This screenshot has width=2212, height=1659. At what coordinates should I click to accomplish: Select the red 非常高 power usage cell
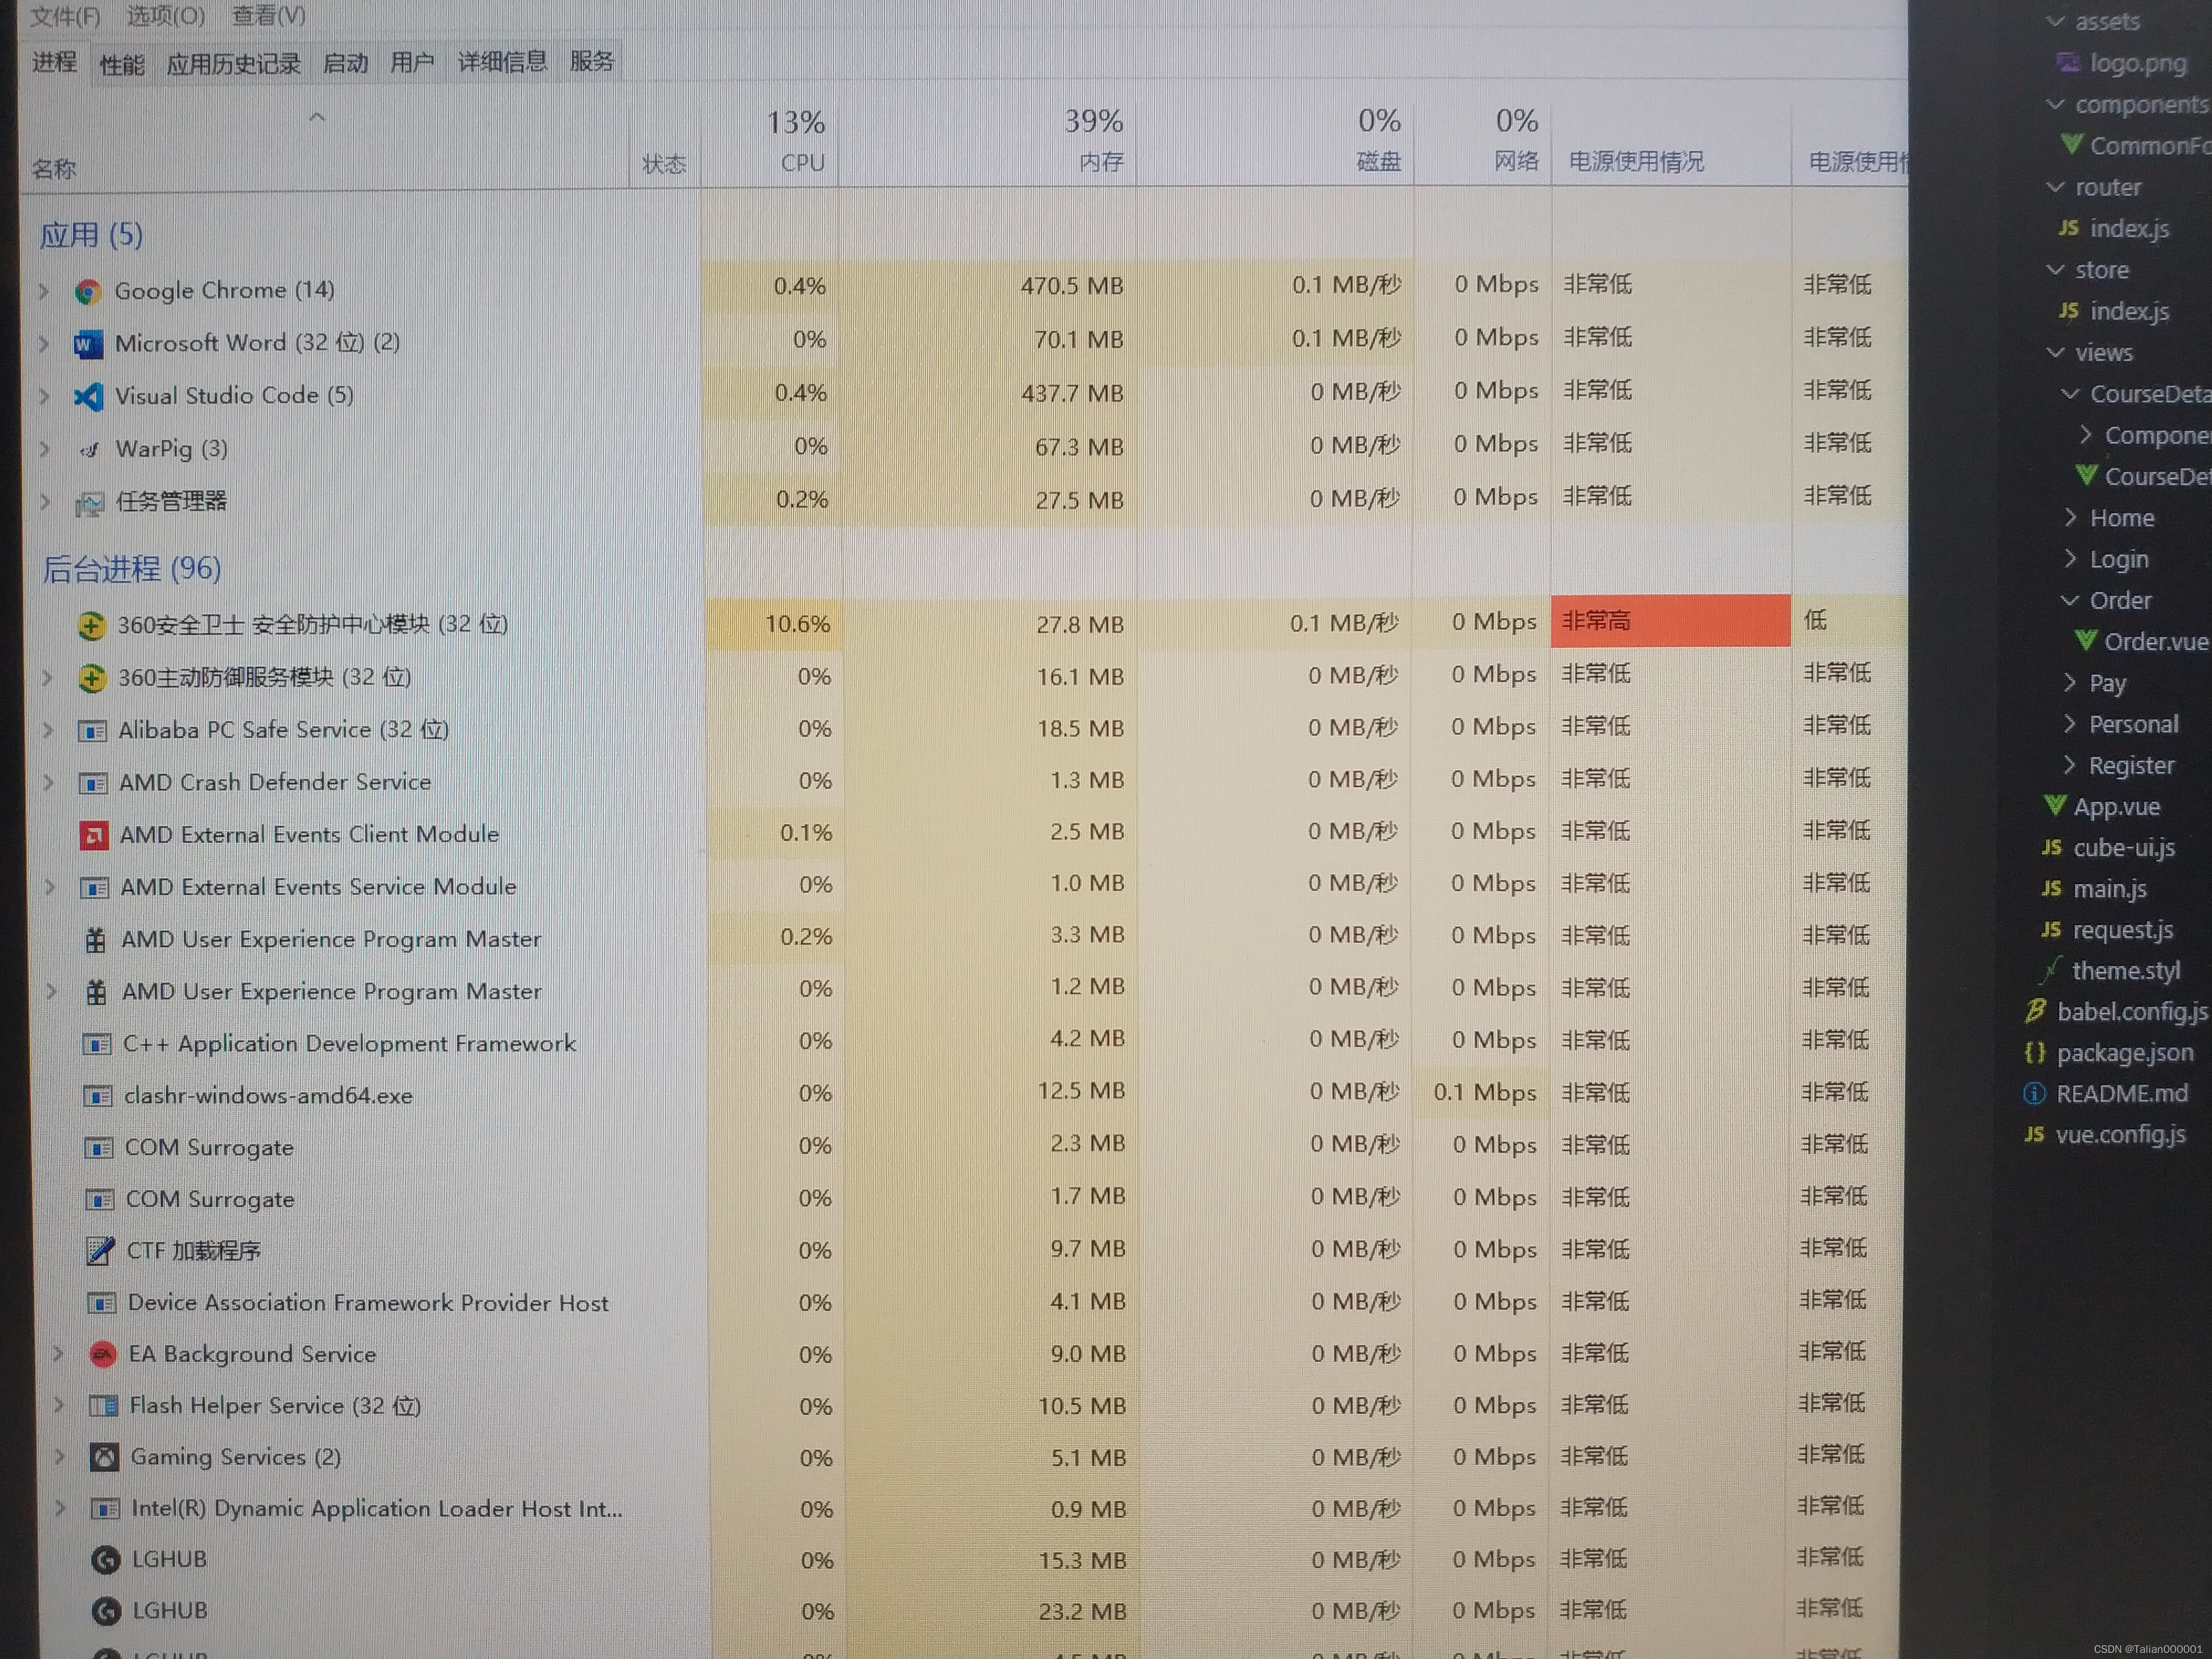pos(1669,621)
